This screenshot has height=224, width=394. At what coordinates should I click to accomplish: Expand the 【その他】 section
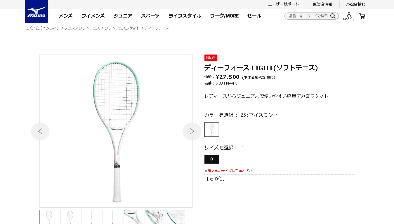(215, 179)
